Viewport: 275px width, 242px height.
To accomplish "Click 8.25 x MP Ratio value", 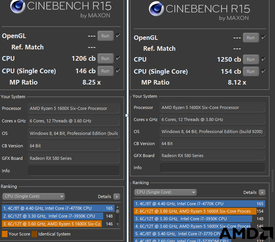I will click(92, 82).
